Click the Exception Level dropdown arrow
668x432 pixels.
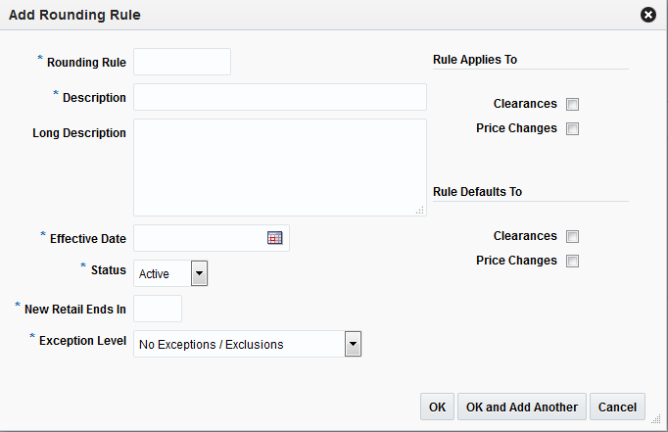[354, 344]
